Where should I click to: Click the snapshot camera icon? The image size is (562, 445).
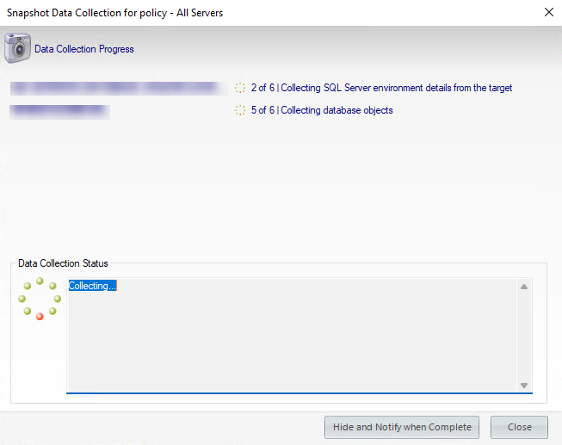[x=18, y=48]
